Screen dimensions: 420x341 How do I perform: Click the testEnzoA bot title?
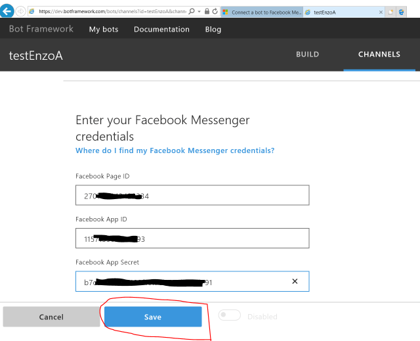tap(36, 55)
